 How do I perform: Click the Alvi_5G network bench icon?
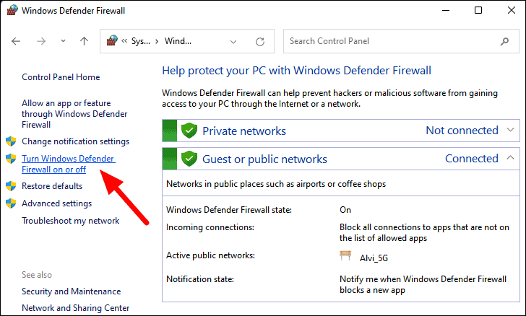[345, 256]
